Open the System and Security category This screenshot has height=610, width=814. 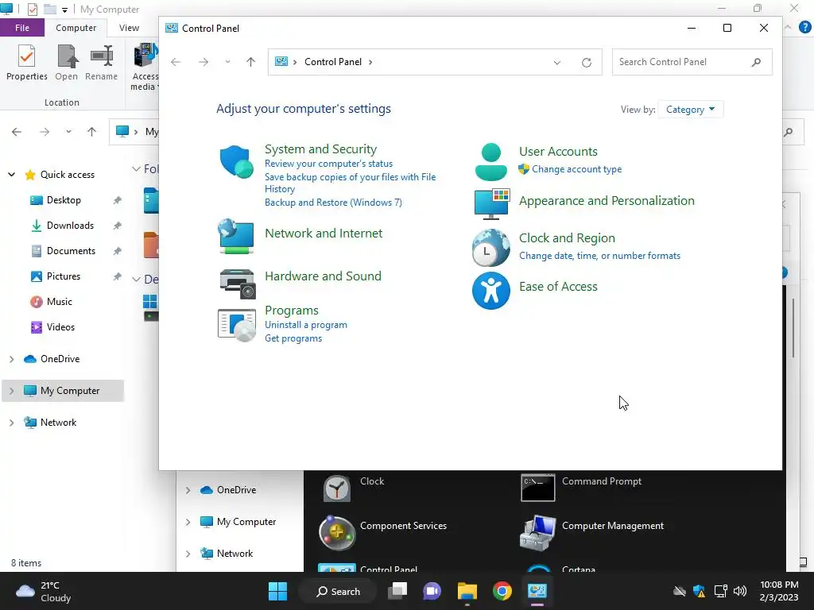[x=320, y=149]
